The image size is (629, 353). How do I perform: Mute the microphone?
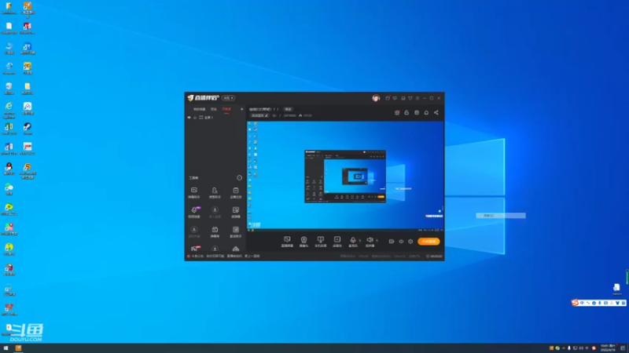[x=352, y=242]
